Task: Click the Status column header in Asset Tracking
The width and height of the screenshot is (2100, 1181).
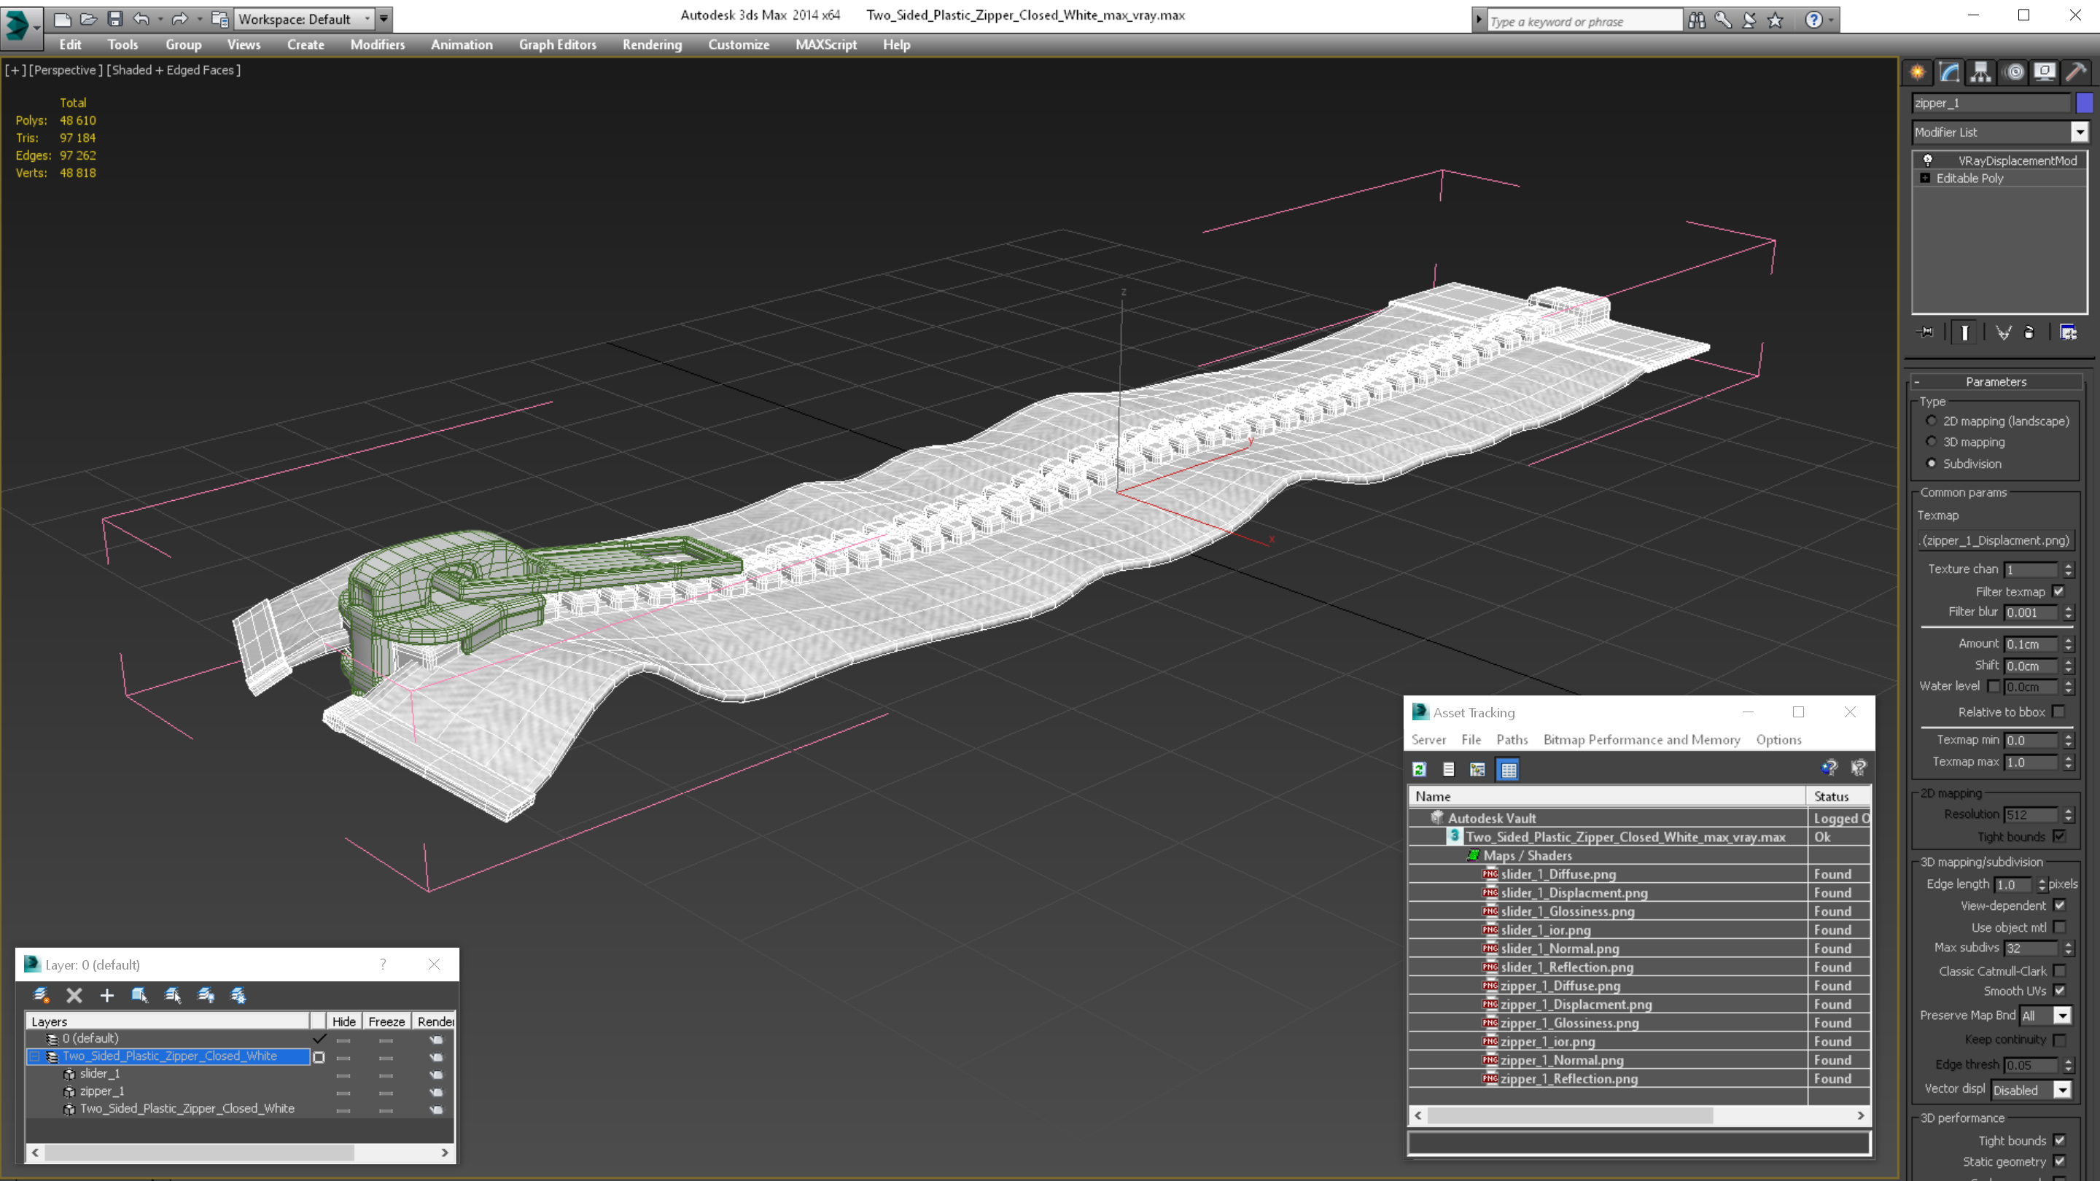Action: (1837, 796)
